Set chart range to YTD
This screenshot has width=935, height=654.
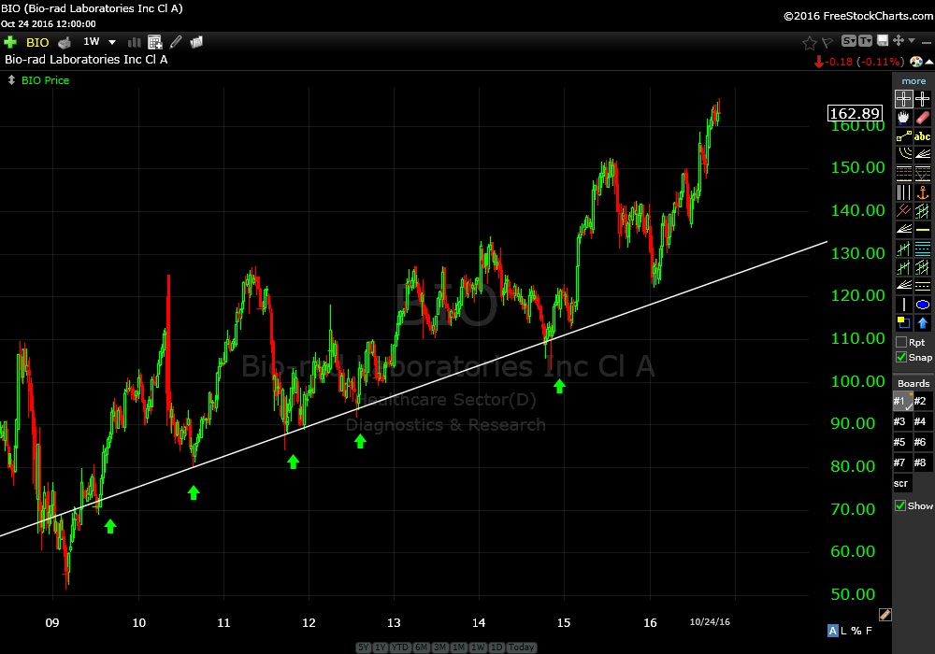coord(398,647)
